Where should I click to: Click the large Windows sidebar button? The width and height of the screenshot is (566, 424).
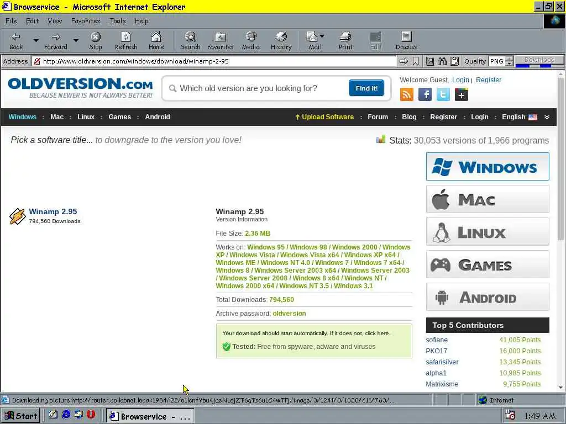(x=488, y=167)
